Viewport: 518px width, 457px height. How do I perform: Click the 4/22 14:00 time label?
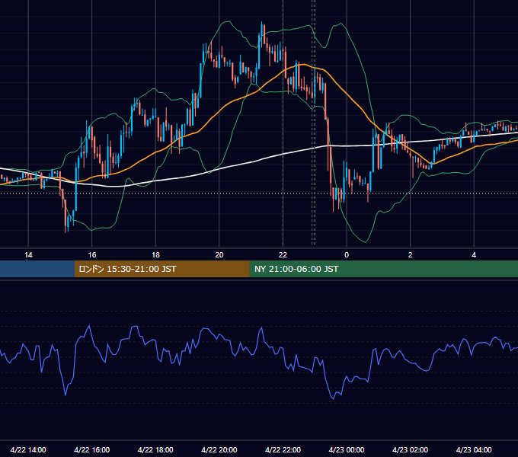coord(28,449)
